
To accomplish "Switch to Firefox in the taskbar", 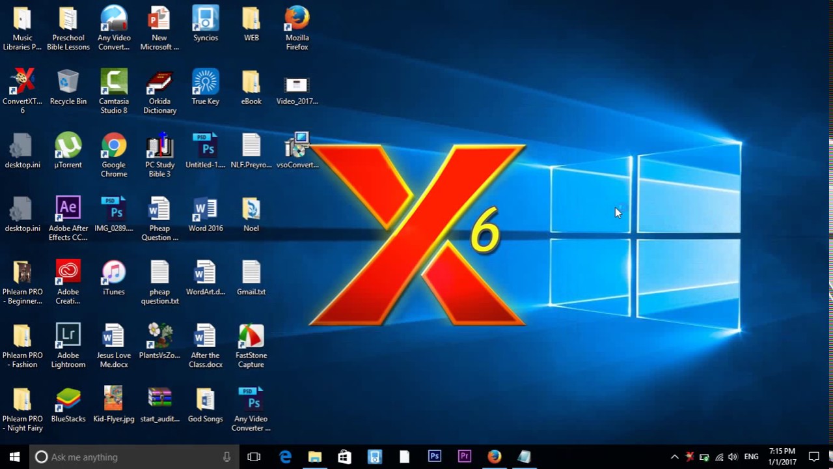I will 495,457.
